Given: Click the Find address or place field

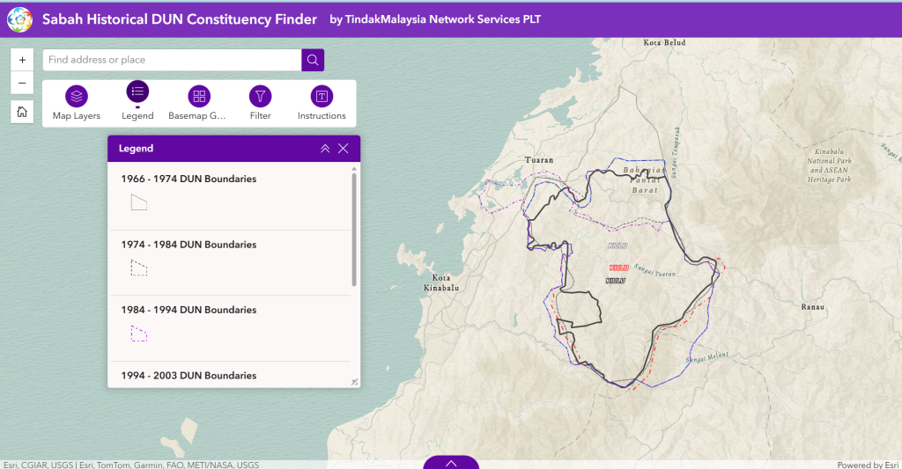Looking at the screenshot, I should pos(172,60).
